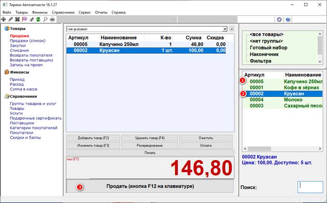Click the Резервирование button
Viewport: 327px width, 203px height.
pyautogui.click(x=150, y=145)
